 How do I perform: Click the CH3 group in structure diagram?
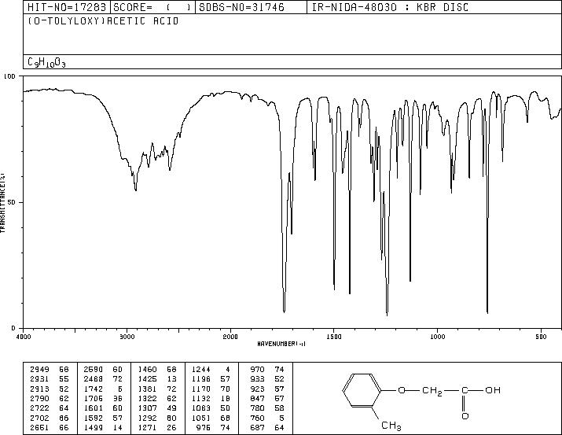click(391, 426)
